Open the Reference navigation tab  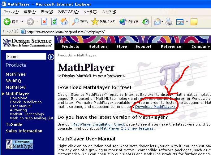point(171,46)
